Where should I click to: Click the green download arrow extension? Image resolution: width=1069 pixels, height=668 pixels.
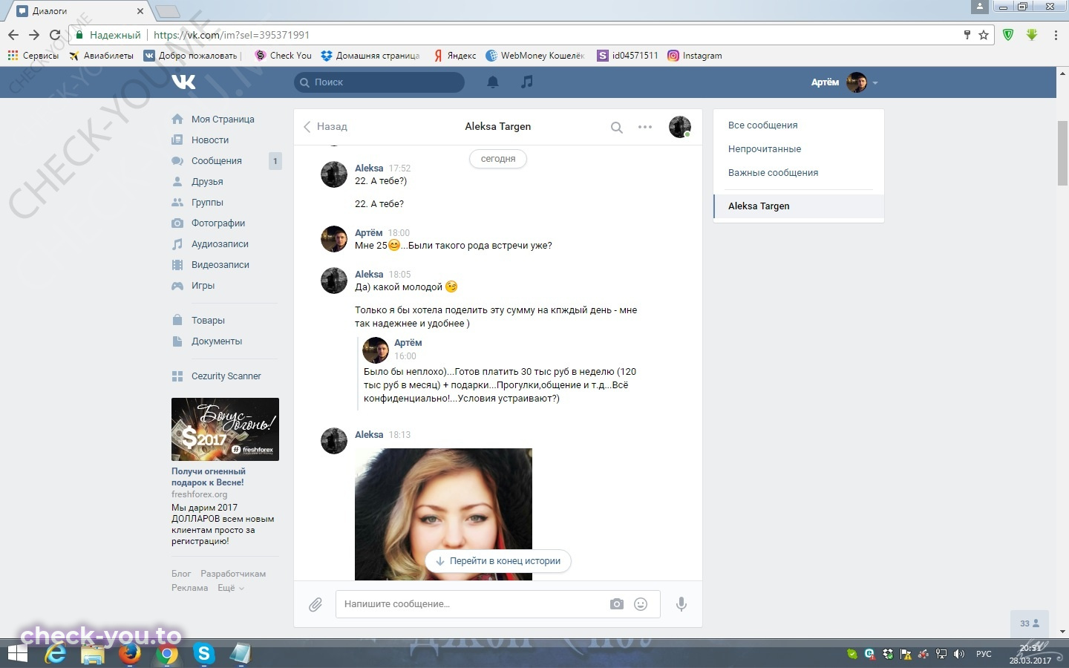pyautogui.click(x=1032, y=35)
